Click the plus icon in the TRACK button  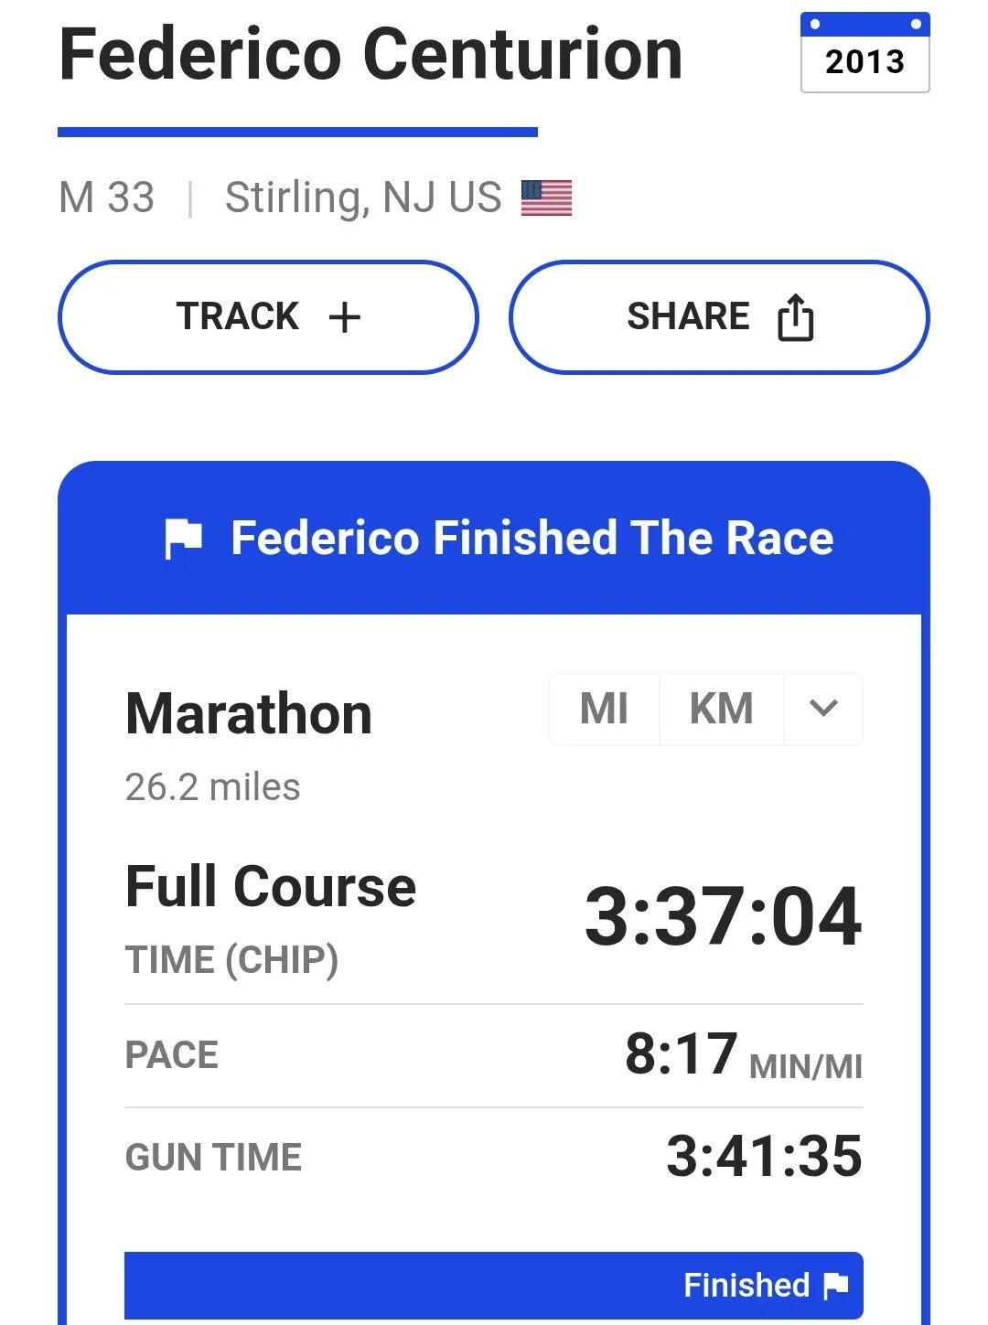tap(345, 317)
